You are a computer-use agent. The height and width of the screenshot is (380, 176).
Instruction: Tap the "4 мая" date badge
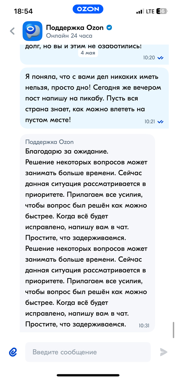tap(88, 53)
